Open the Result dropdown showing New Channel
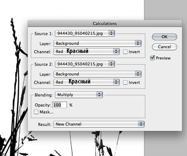The image size is (187, 156). tap(99, 124)
